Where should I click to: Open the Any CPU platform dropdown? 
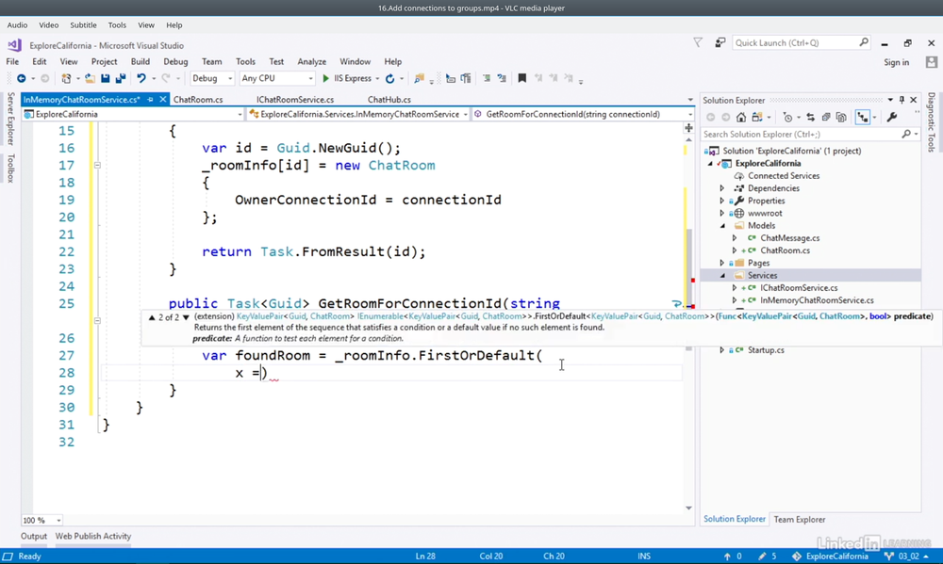(x=276, y=79)
